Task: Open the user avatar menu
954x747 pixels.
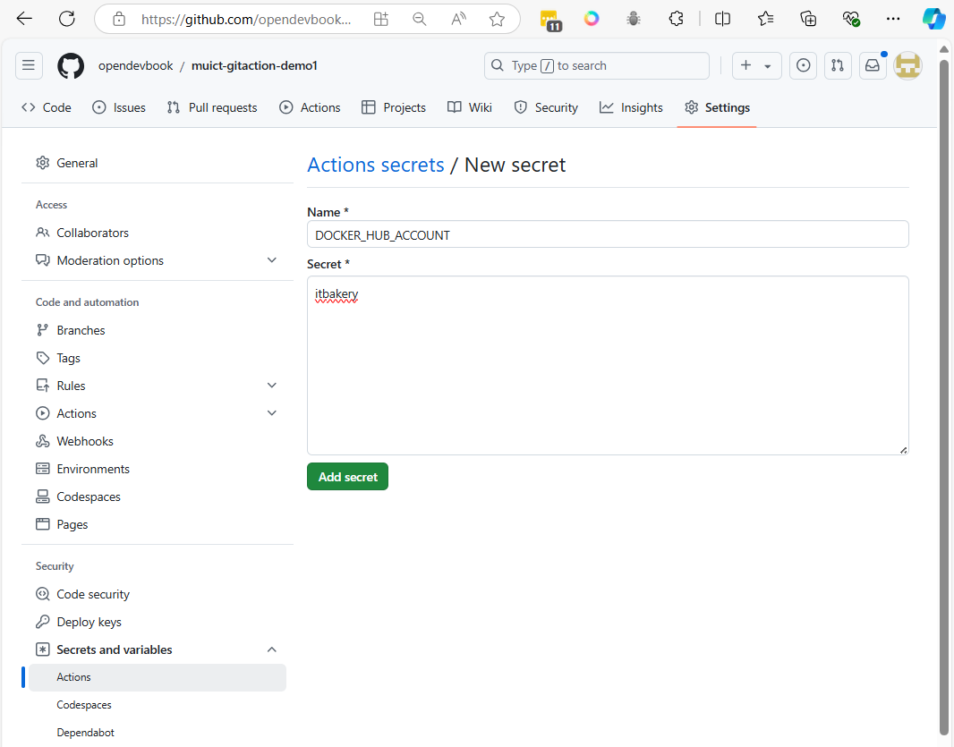Action: [907, 65]
